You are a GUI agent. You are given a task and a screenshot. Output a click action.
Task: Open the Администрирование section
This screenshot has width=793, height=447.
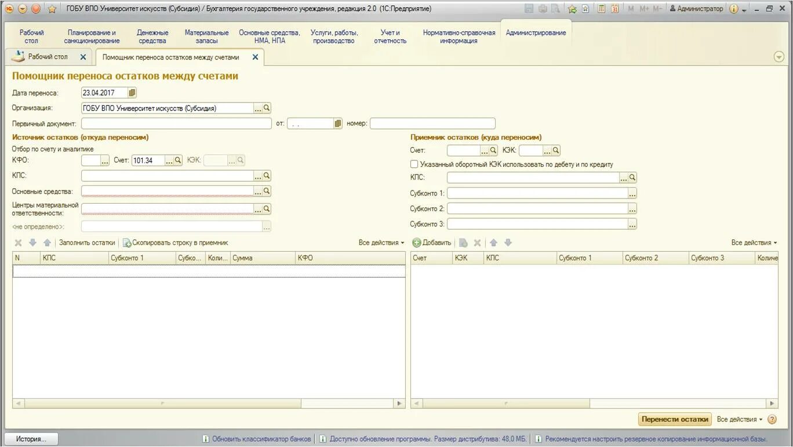[x=536, y=33]
